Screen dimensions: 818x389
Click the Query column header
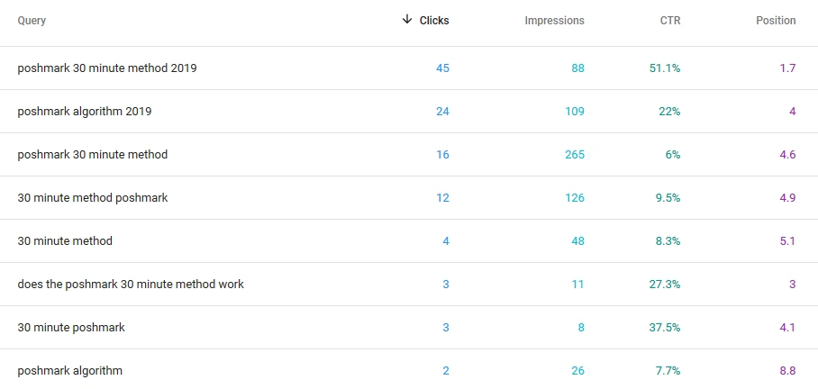coord(32,21)
